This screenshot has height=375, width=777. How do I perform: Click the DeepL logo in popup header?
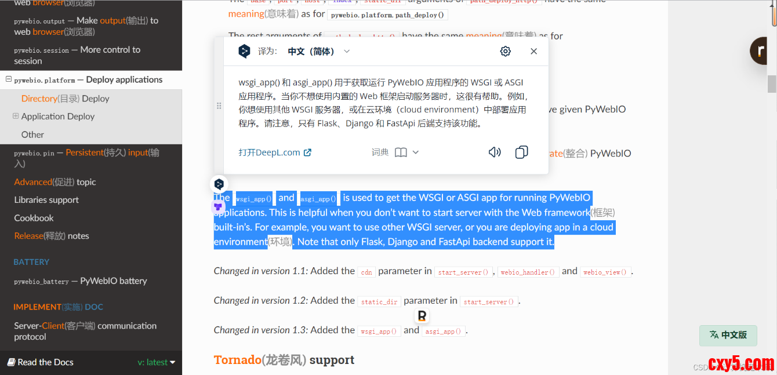tap(244, 51)
